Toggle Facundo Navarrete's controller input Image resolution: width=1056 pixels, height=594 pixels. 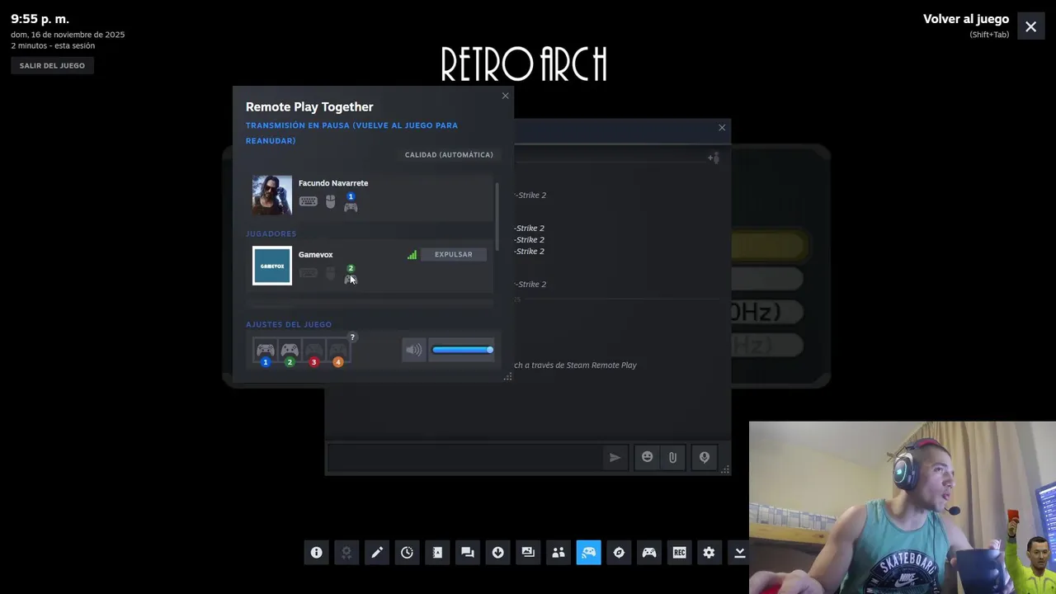tap(351, 203)
